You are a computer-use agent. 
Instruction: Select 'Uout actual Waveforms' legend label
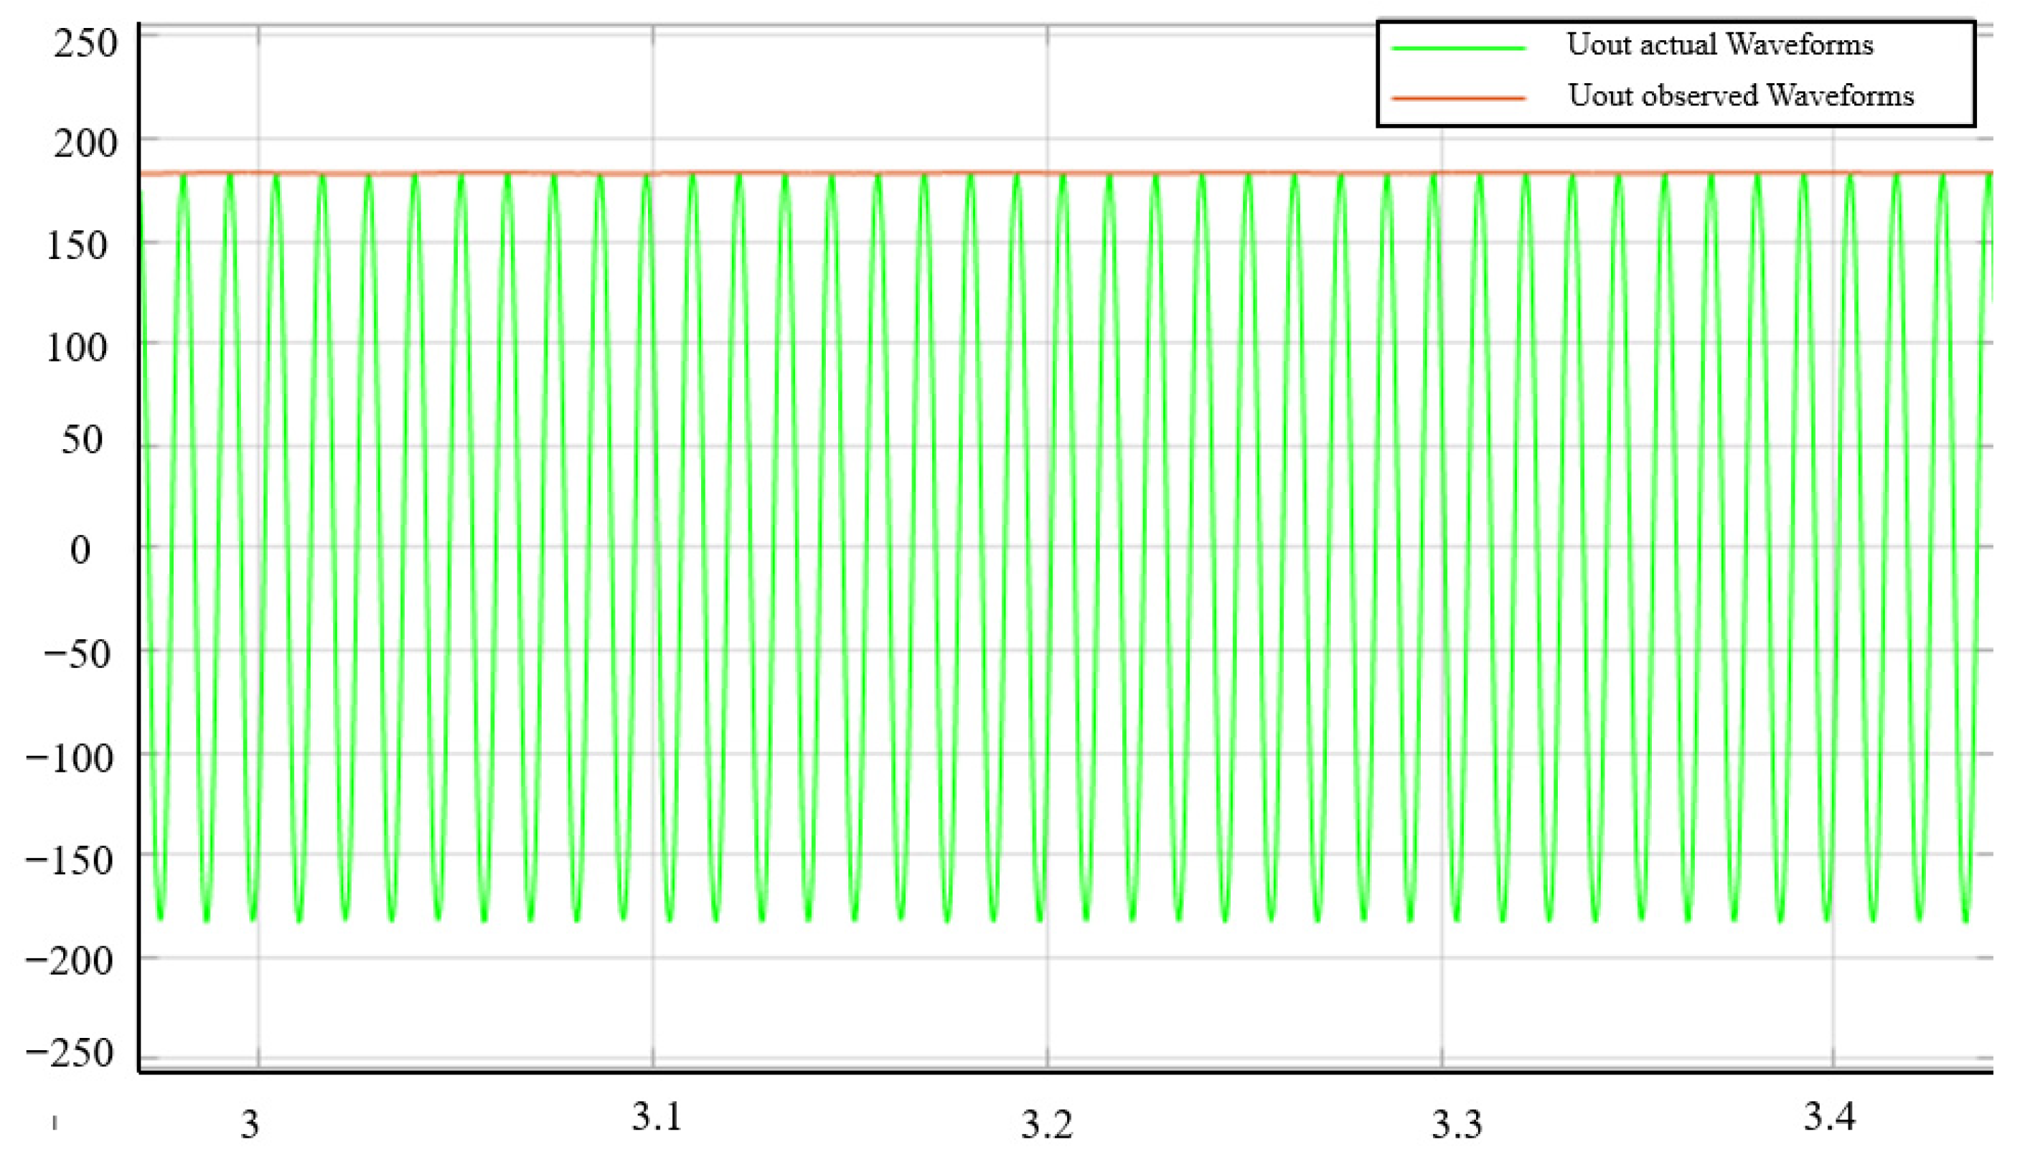coord(1720,44)
